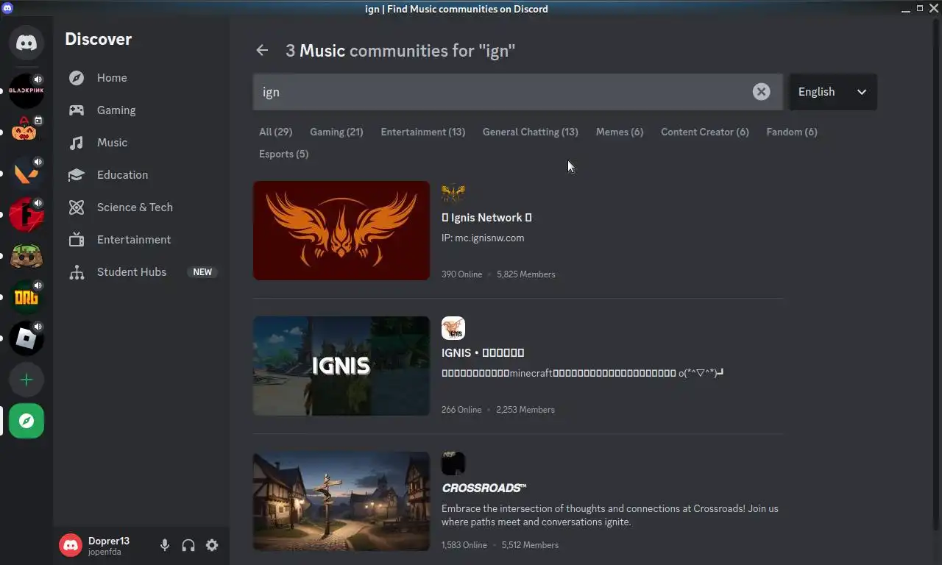Click Ignis Network small phoenix avatar

[453, 193]
